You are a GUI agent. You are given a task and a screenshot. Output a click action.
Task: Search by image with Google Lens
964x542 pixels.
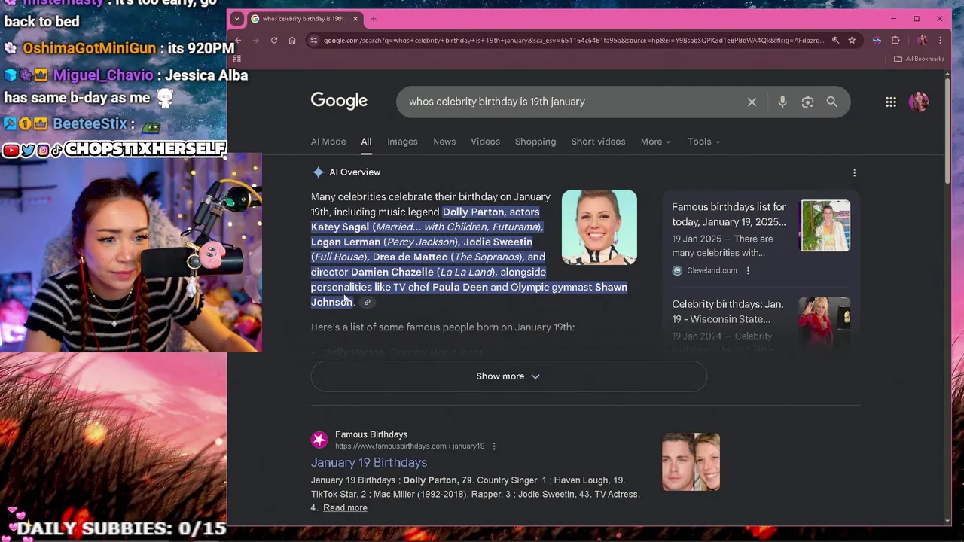click(807, 102)
